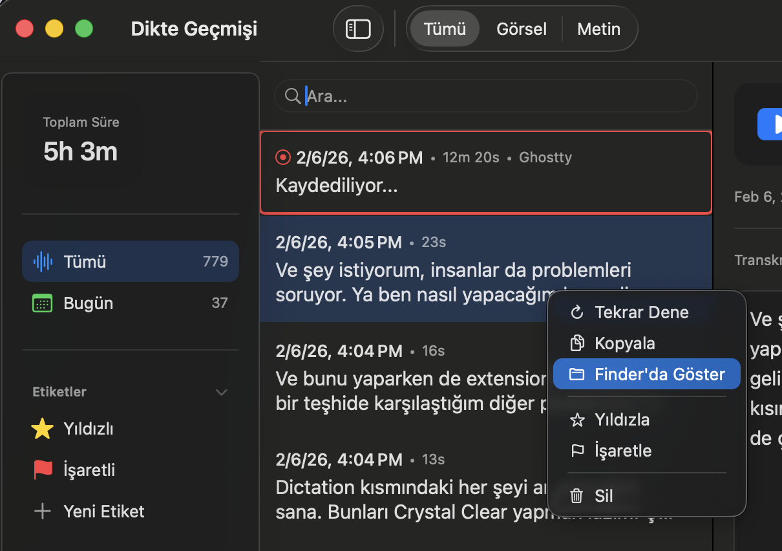Click the yellow star icon for Yıldızlı

(x=42, y=429)
